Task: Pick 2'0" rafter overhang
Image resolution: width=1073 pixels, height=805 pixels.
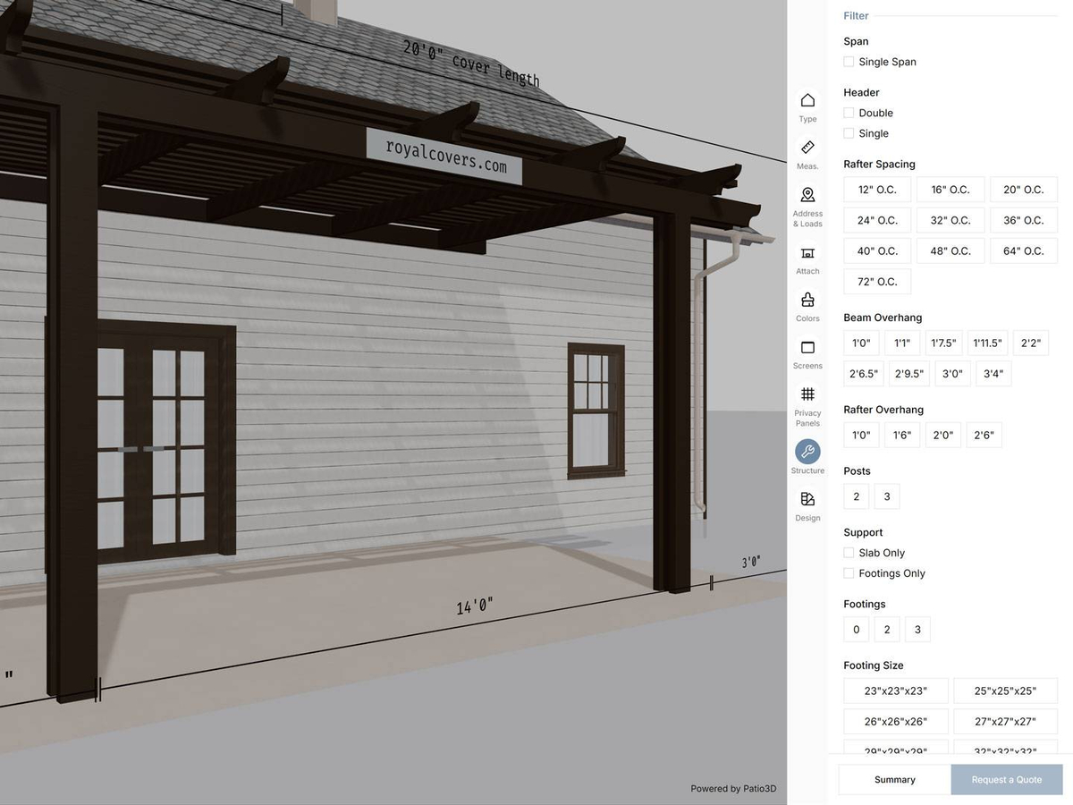Action: coord(943,435)
